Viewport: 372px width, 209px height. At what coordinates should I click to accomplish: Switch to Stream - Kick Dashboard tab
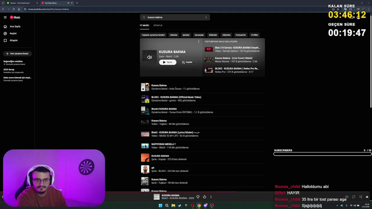pos(22,3)
